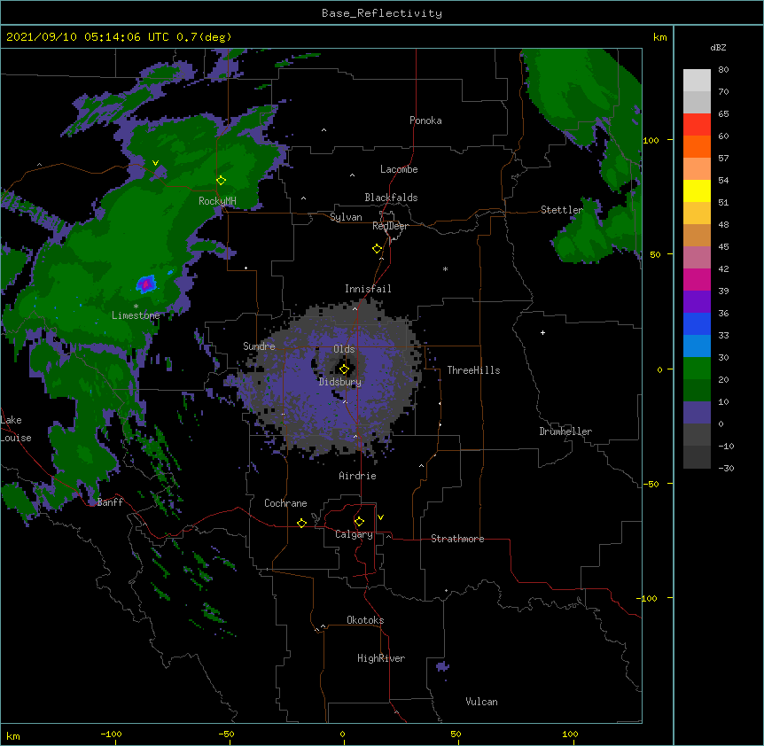Screen dimensions: 764x746
Task: Click the yellow diamond marker above Calgary label
Action: (x=359, y=522)
